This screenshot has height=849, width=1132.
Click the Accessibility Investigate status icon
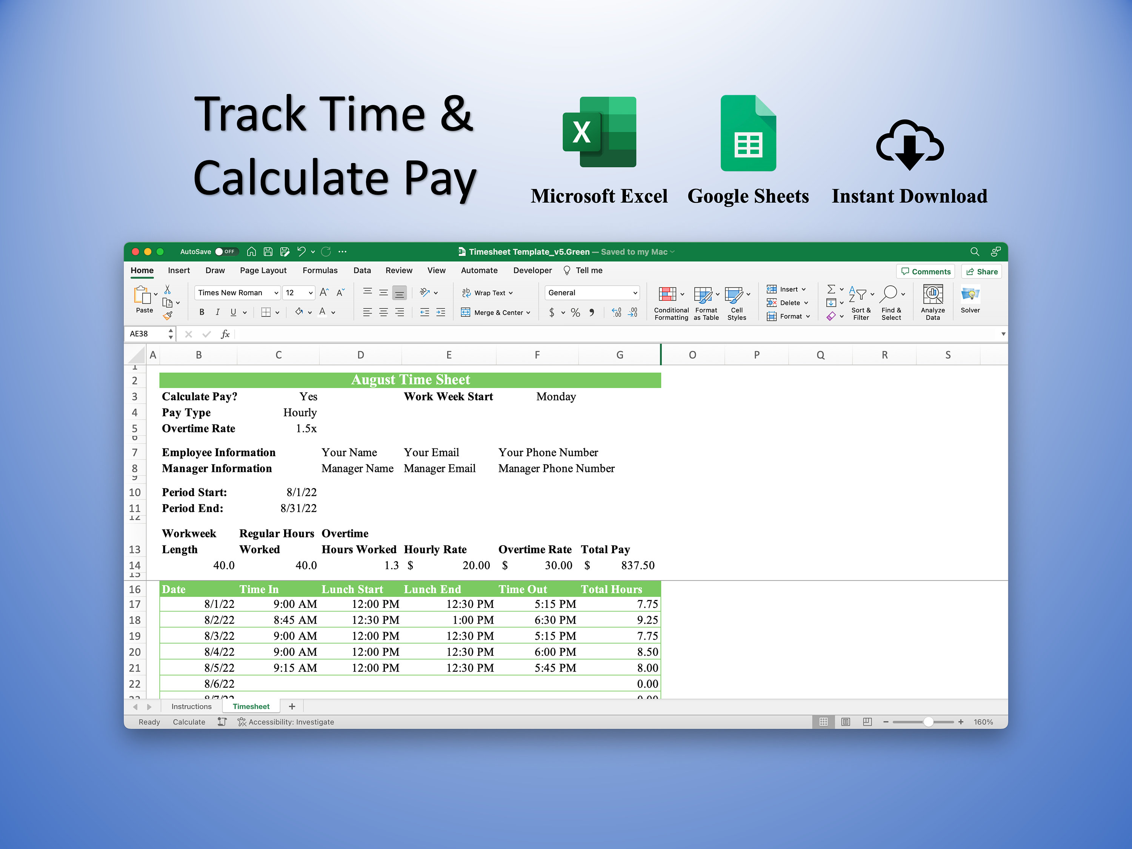(x=241, y=721)
